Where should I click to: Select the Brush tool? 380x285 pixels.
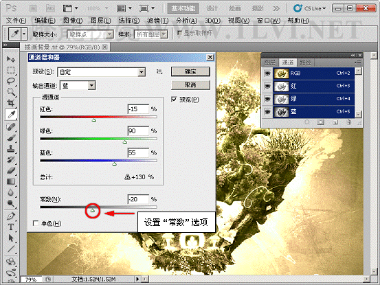click(x=11, y=137)
